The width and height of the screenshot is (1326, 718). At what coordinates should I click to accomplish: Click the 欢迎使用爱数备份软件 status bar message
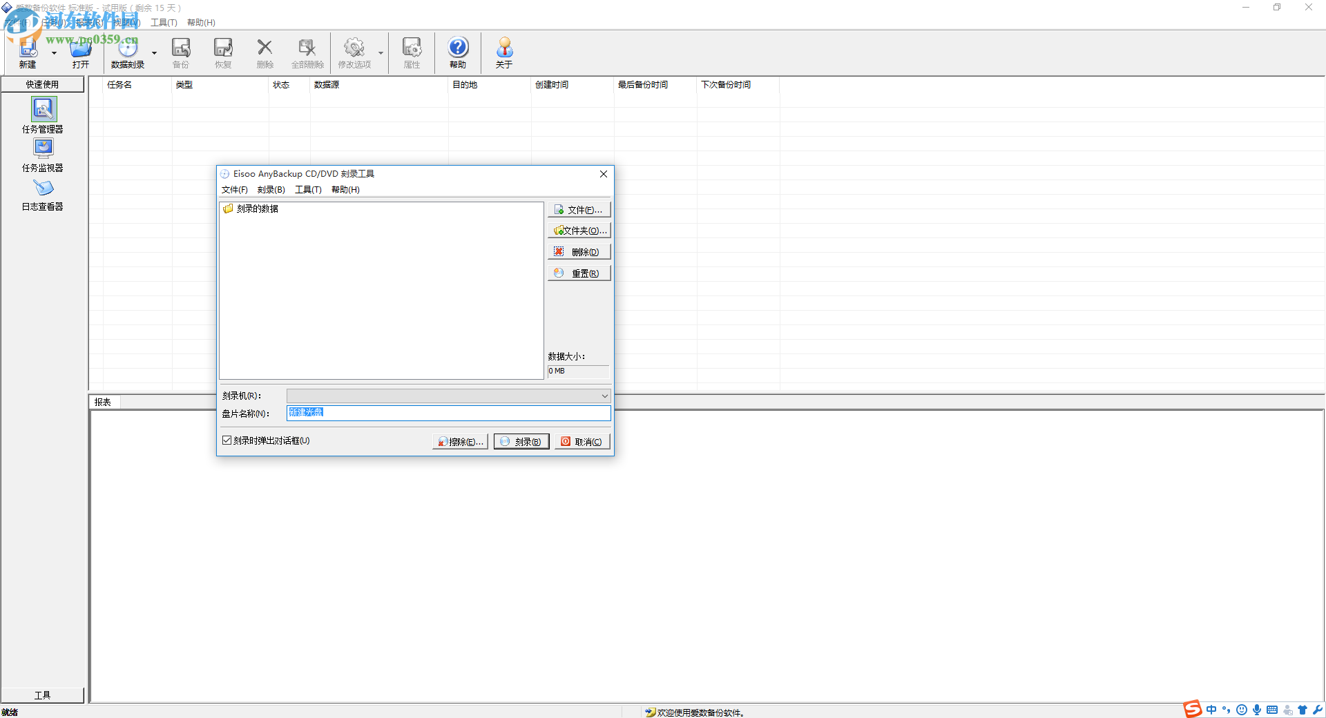701,712
